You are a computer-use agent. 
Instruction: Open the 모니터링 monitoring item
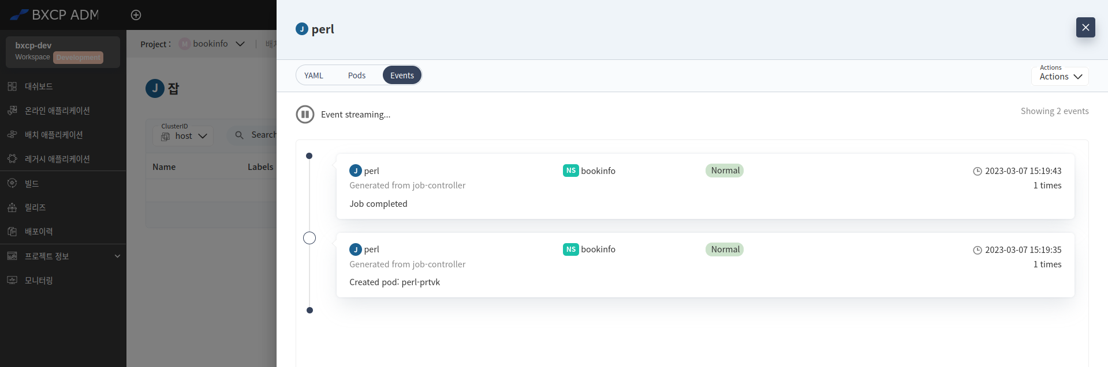[x=63, y=281]
